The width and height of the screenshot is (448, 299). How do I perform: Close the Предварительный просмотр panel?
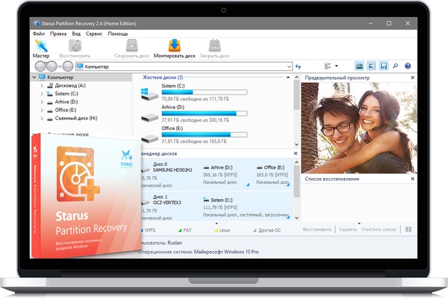[412, 77]
